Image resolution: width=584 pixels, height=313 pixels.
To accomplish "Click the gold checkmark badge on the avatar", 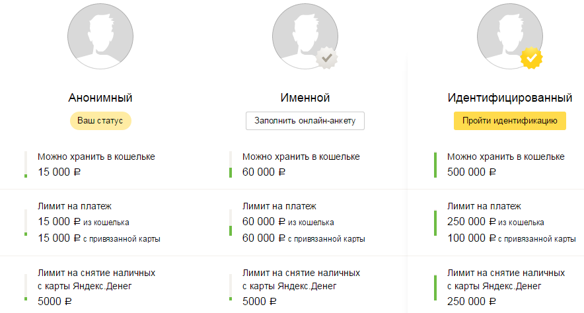I will 532,59.
